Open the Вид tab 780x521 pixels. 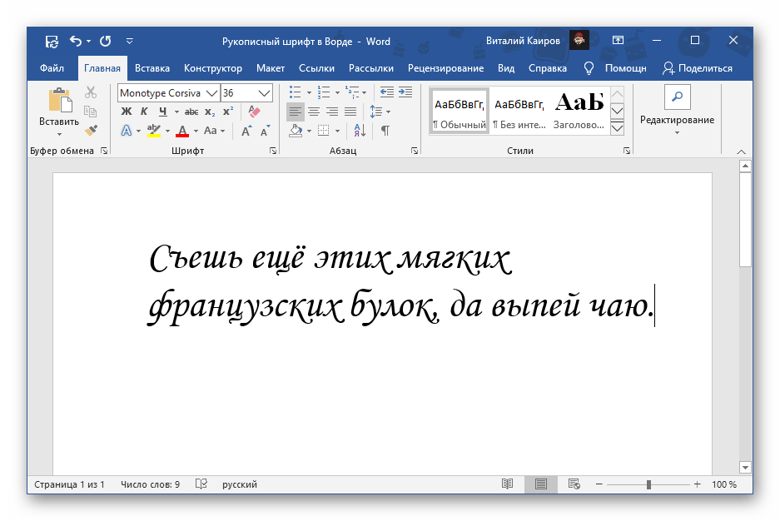tap(506, 68)
